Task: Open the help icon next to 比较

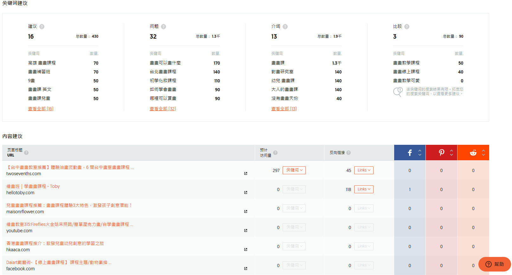Action: [407, 27]
